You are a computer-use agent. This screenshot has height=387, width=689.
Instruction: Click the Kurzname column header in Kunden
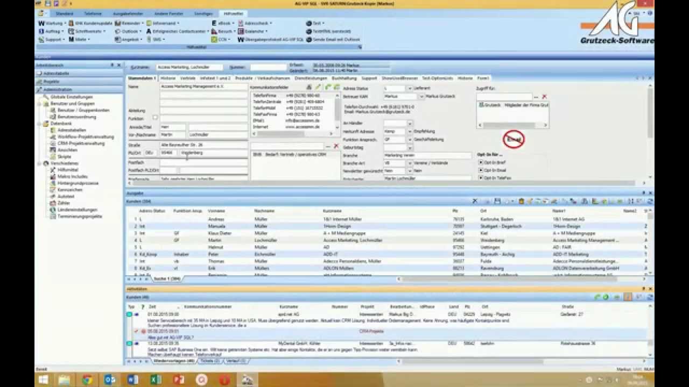(332, 211)
